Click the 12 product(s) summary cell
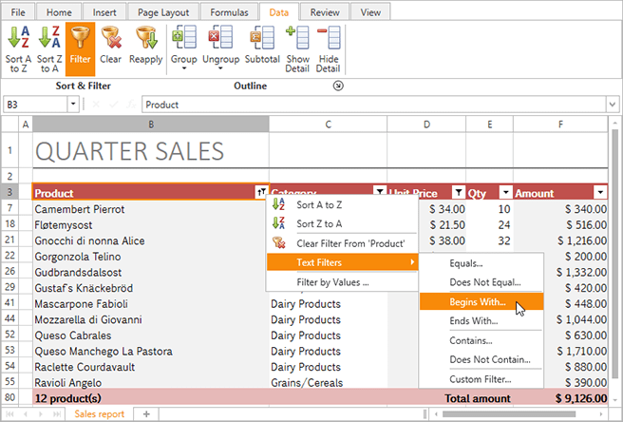 tap(151, 398)
